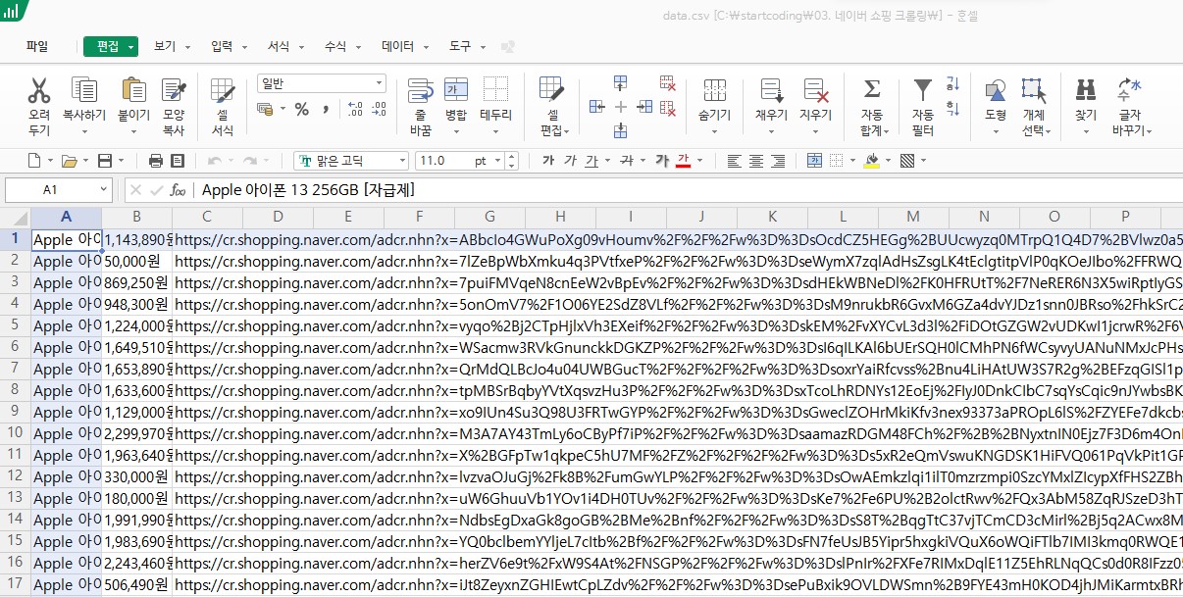The image size is (1183, 597).
Task: Click the new document icon
Action: pyautogui.click(x=33, y=161)
